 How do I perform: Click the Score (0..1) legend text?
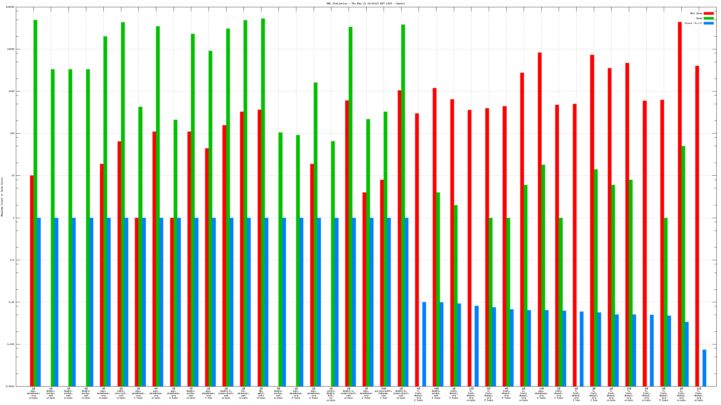coord(693,23)
